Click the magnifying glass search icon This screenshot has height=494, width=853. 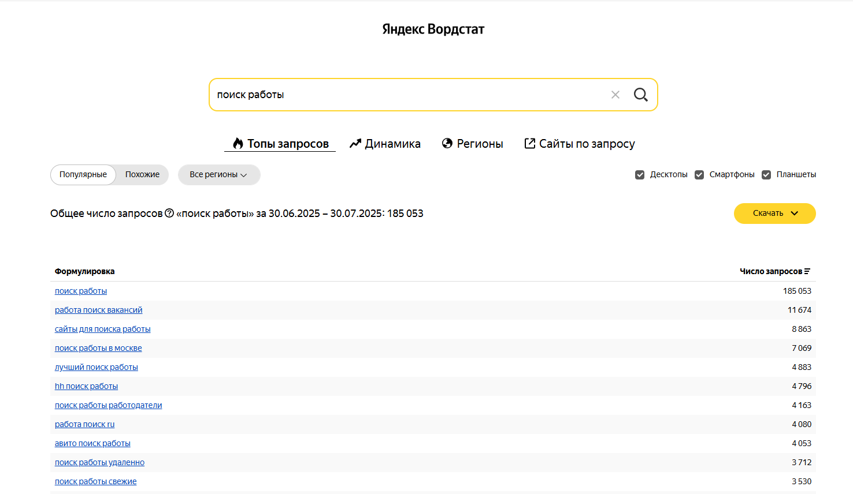coord(640,95)
